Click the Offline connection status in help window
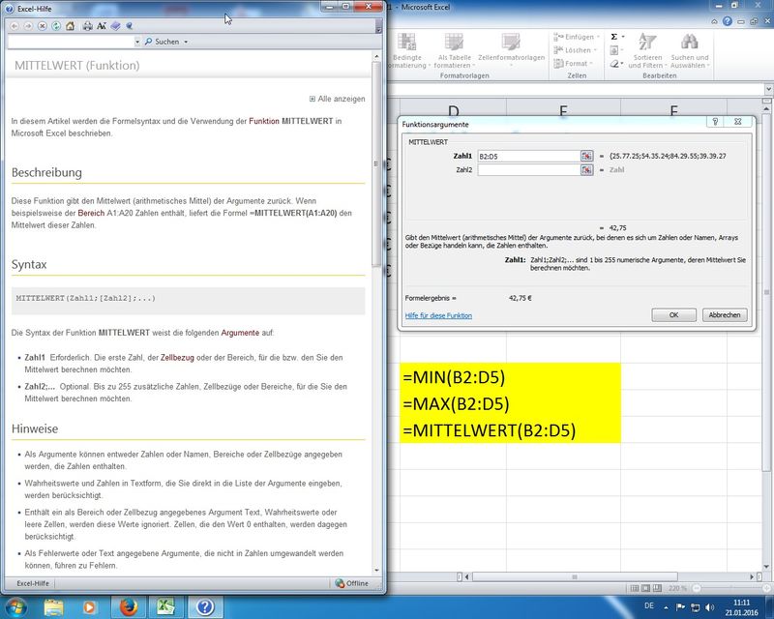The width and height of the screenshot is (774, 619). pos(351,583)
